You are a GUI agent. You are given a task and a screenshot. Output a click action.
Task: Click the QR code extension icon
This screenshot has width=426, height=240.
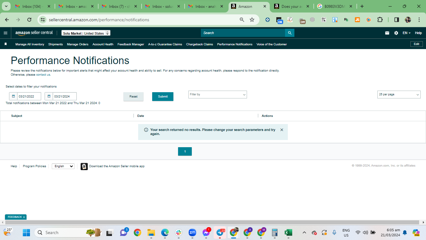point(324,20)
